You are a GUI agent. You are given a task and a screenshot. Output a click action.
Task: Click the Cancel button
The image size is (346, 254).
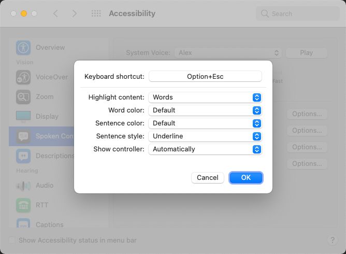click(208, 177)
